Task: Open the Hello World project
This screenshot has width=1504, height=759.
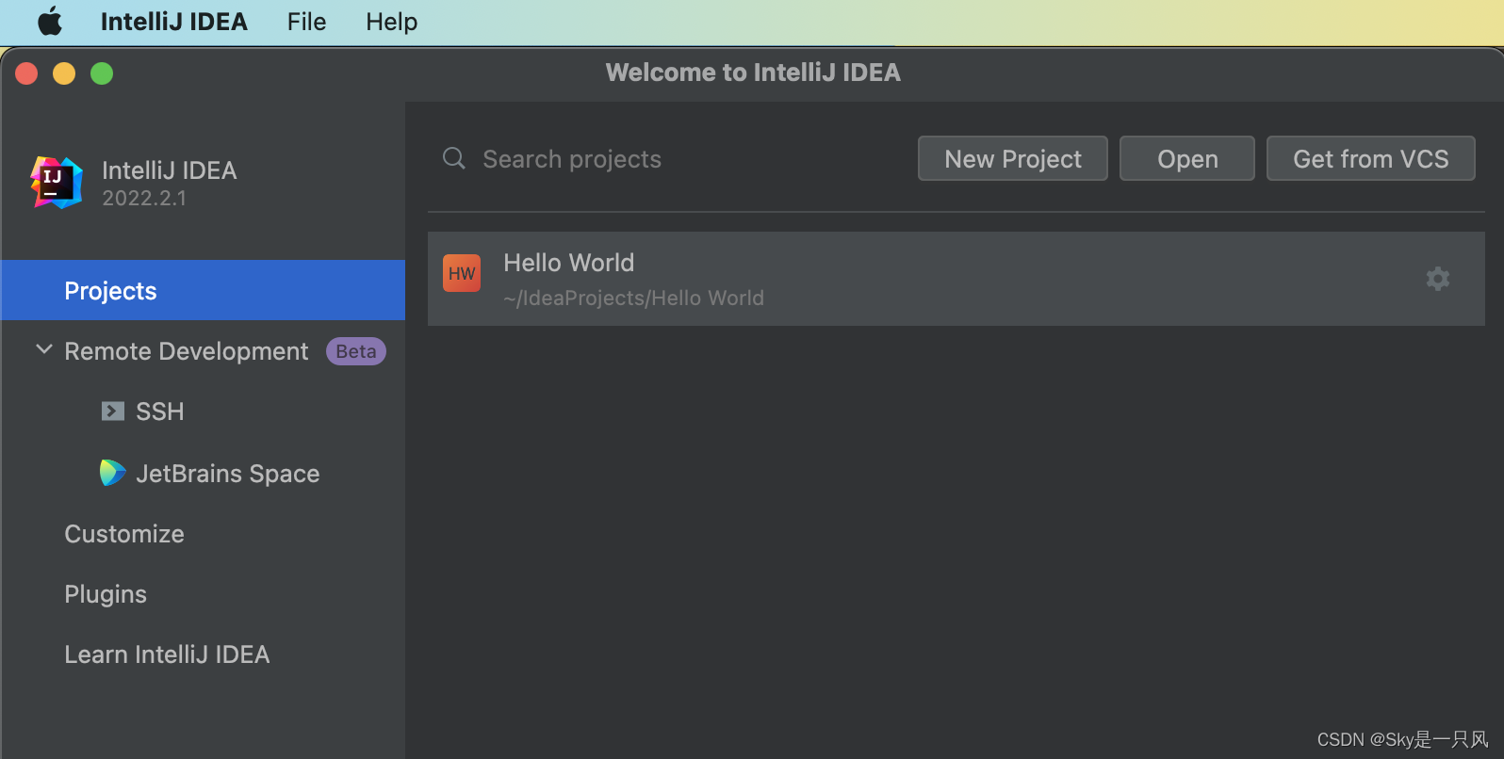Action: [956, 279]
